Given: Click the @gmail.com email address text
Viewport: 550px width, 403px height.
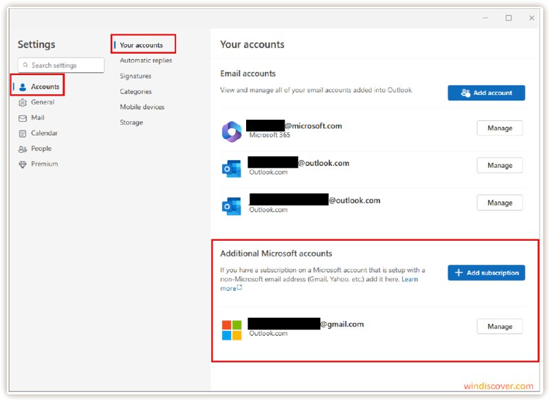Looking at the screenshot, I should pyautogui.click(x=342, y=324).
